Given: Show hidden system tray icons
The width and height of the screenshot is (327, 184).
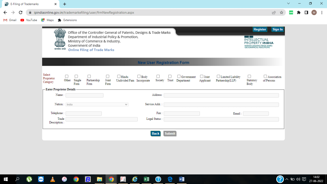Looking at the screenshot, I should click(x=287, y=179).
